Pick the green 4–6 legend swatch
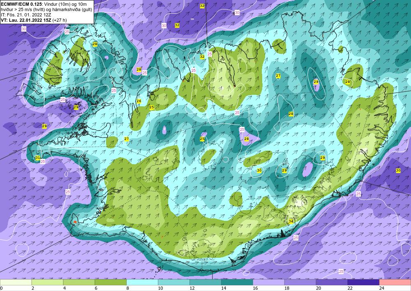The width and height of the screenshot is (411, 291). 79,282
